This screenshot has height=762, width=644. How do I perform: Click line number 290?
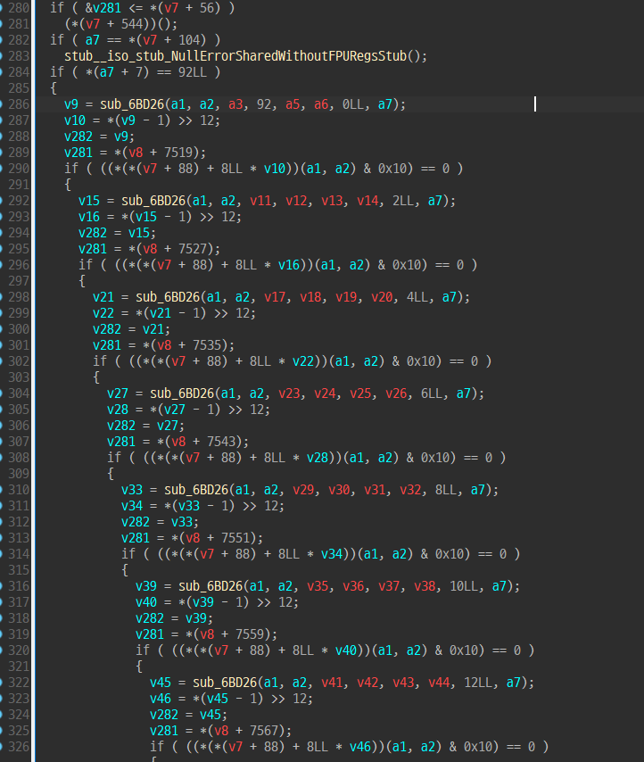pyautogui.click(x=19, y=168)
